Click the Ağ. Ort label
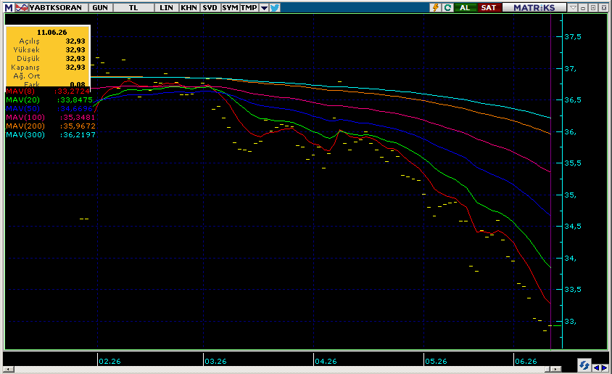This screenshot has height=374, width=612. pos(27,76)
